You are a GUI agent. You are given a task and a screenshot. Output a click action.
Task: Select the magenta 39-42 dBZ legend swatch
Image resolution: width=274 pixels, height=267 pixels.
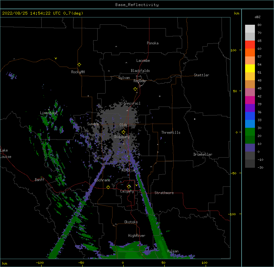coord(250,100)
